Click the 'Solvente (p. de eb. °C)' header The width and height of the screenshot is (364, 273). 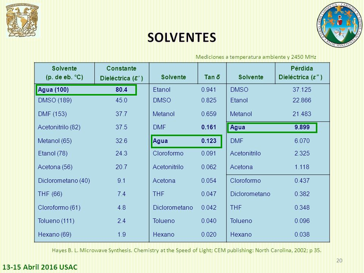click(64, 73)
